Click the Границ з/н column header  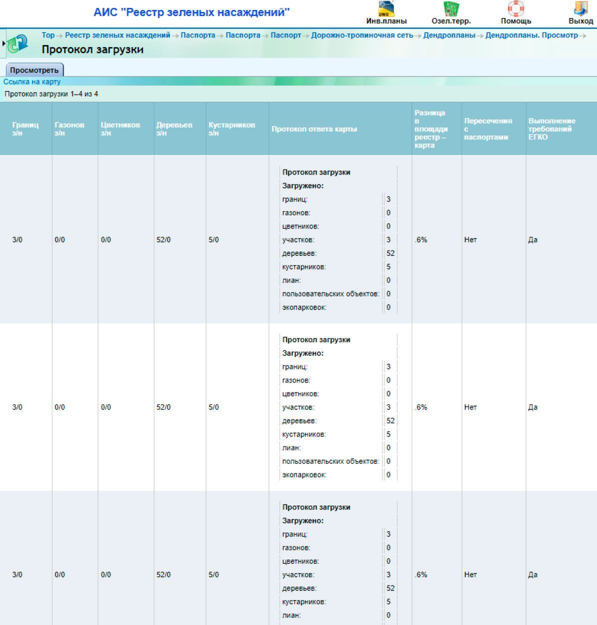click(x=25, y=129)
